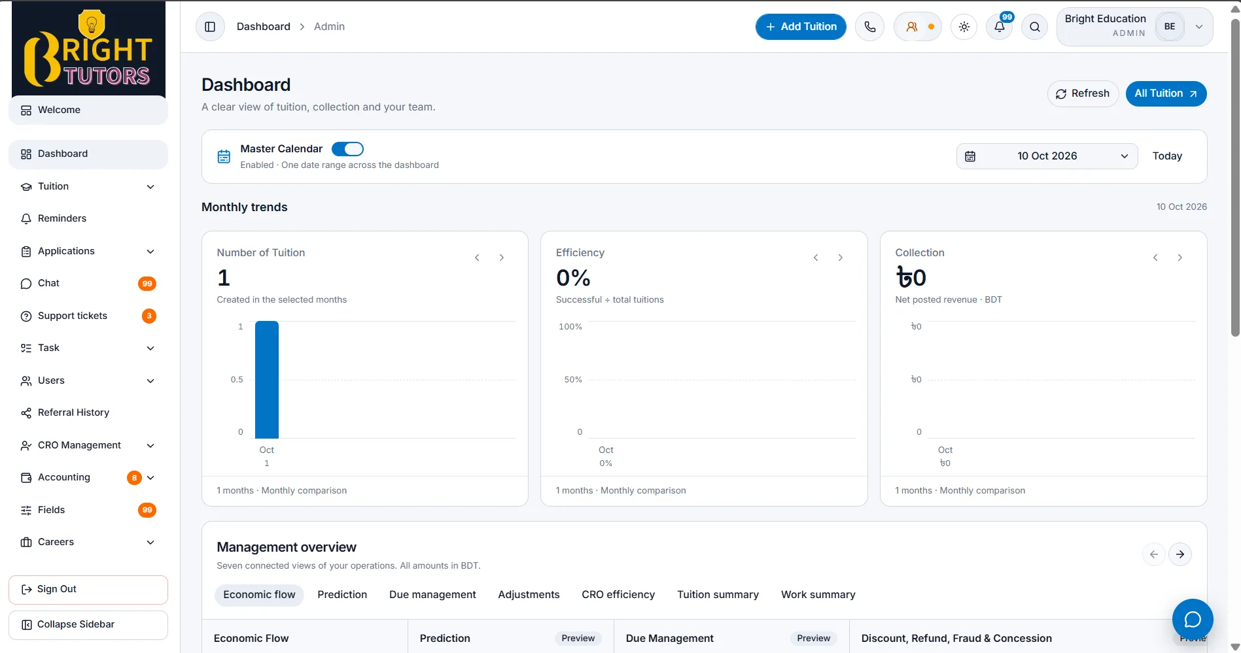Viewport: 1241px width, 653px height.
Task: Open Chat in the sidebar
Action: click(x=88, y=283)
